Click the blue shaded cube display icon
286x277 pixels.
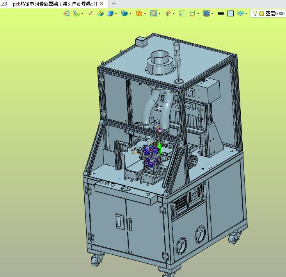(110, 14)
